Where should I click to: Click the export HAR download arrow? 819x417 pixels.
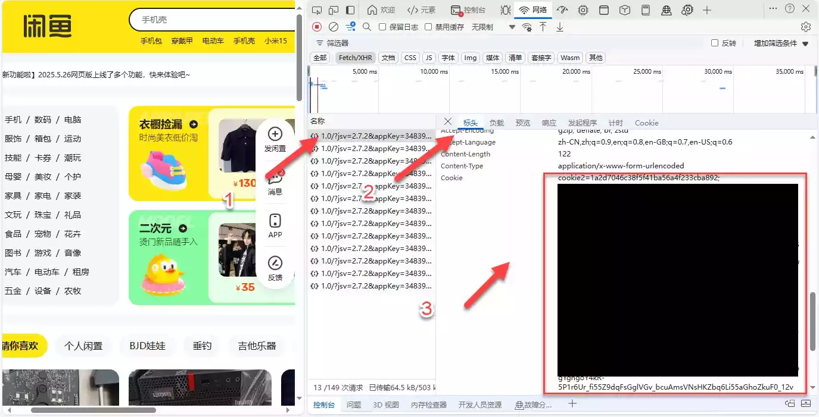click(560, 27)
